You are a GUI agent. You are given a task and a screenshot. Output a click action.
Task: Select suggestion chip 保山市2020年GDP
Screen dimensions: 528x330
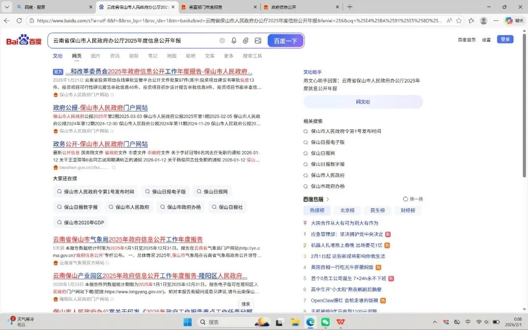81,222
